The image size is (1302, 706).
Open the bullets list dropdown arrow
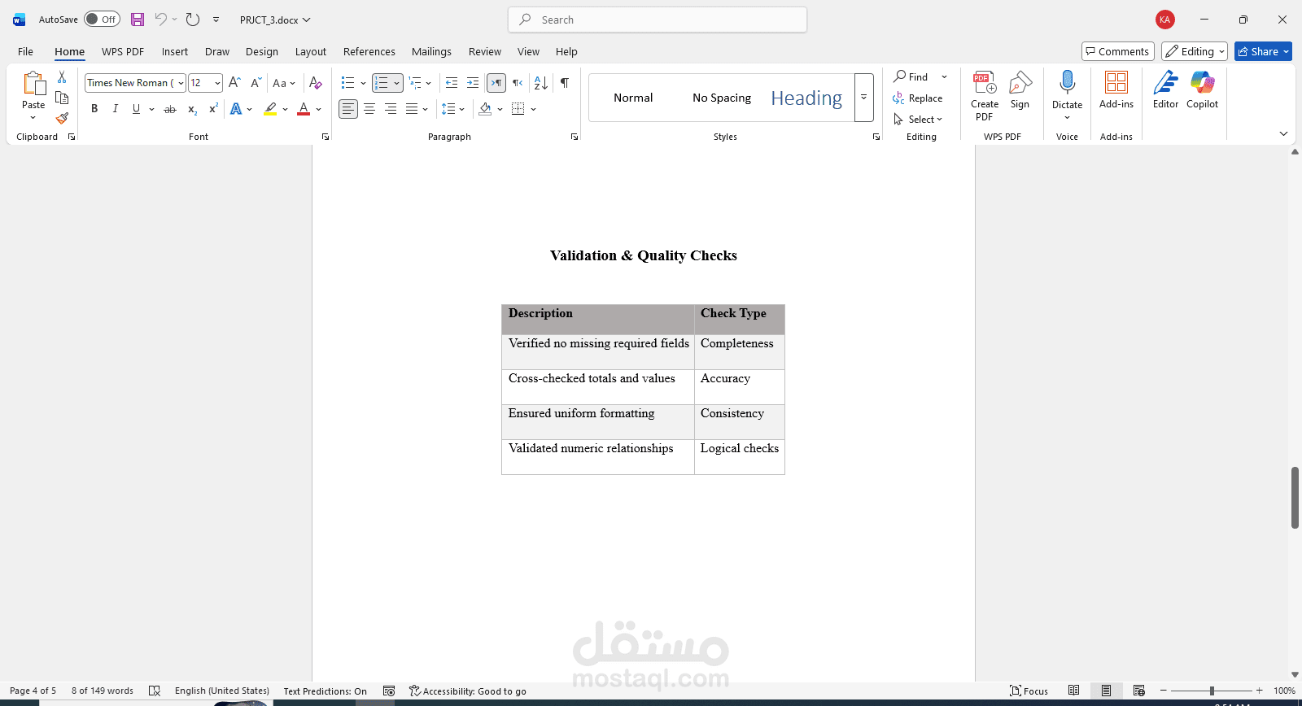pyautogui.click(x=361, y=83)
